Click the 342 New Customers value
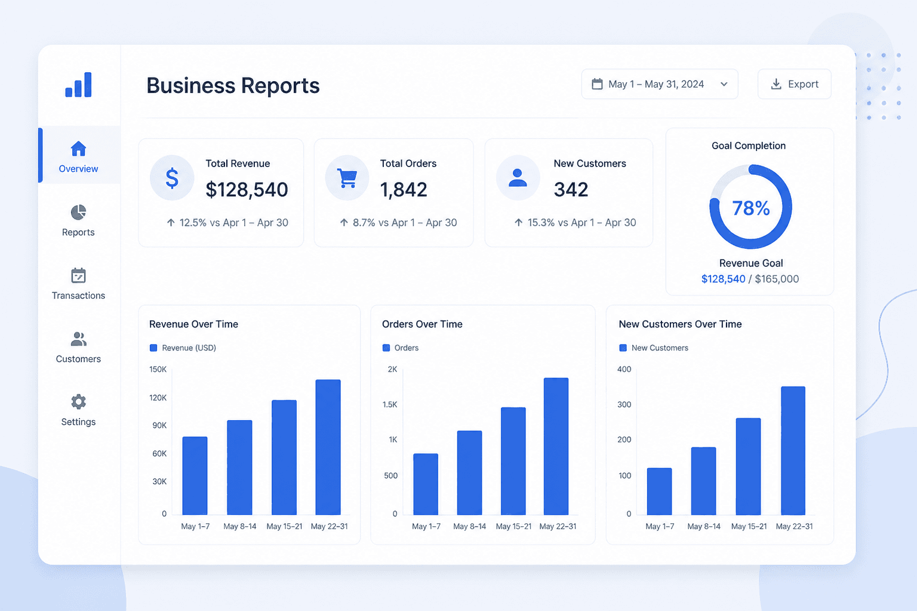The width and height of the screenshot is (917, 611). (571, 190)
